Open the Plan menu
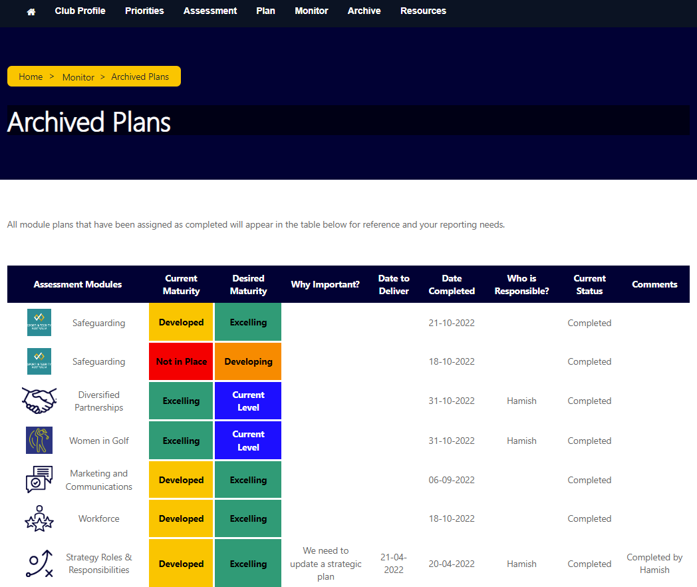The height and width of the screenshot is (587, 697). click(x=265, y=11)
